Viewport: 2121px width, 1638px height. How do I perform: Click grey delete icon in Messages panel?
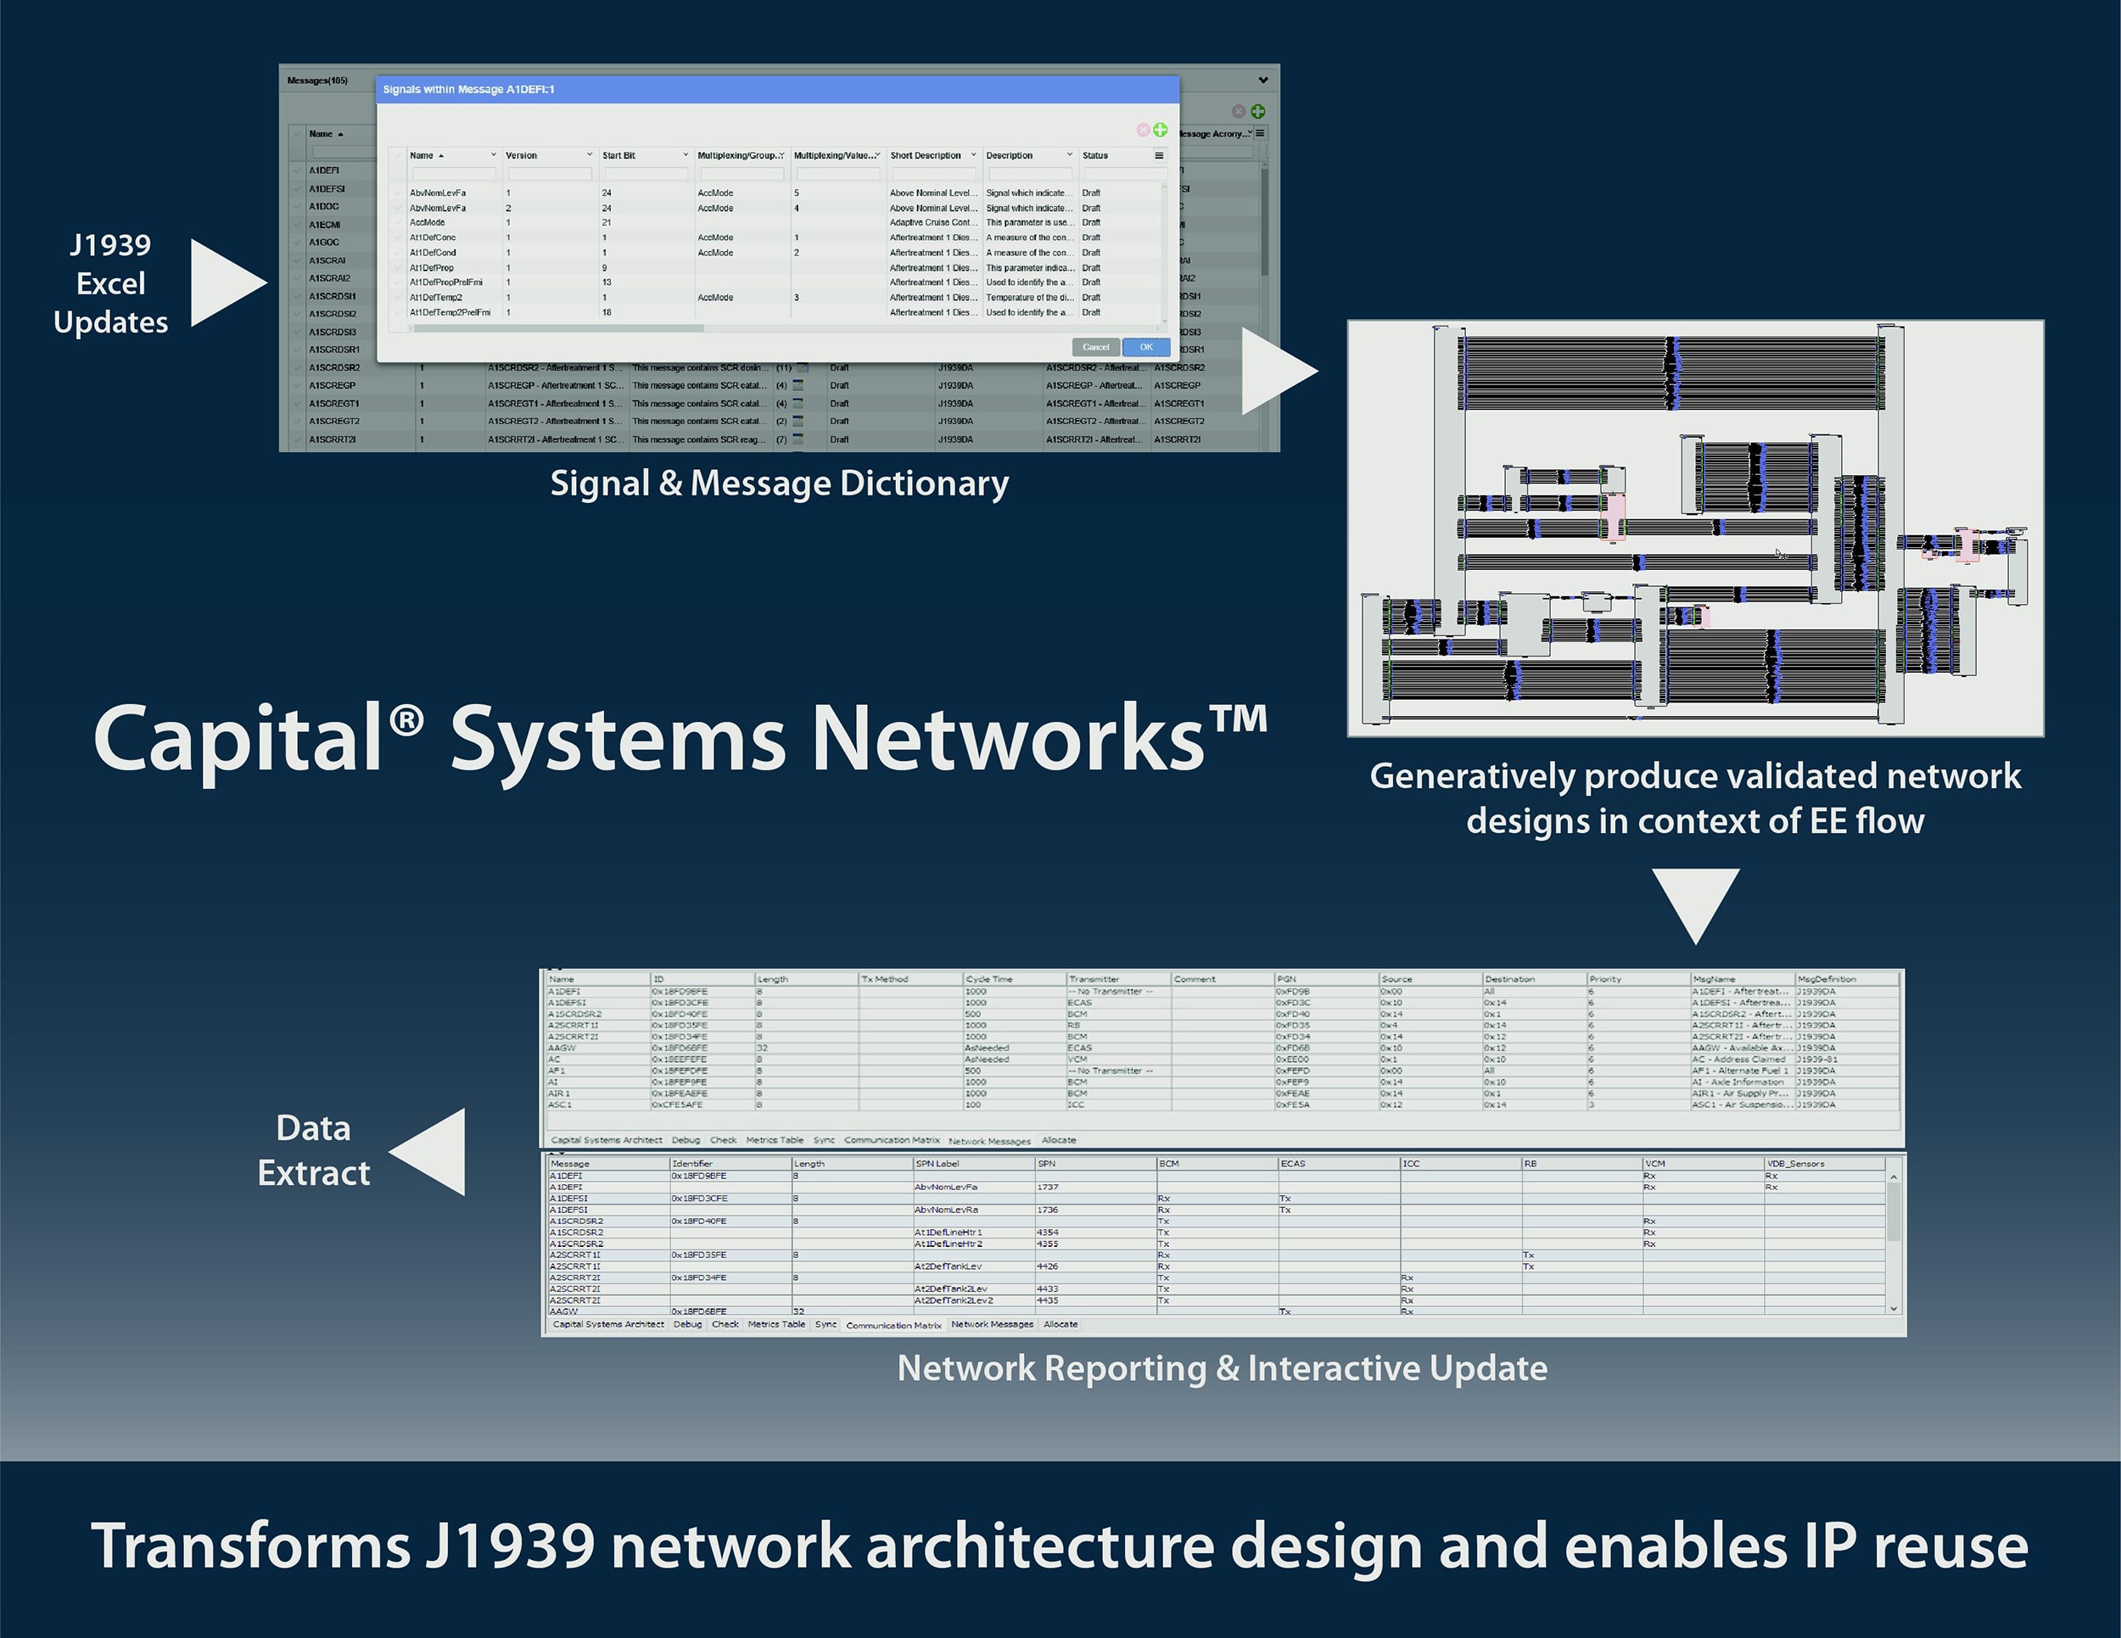[x=1238, y=112]
